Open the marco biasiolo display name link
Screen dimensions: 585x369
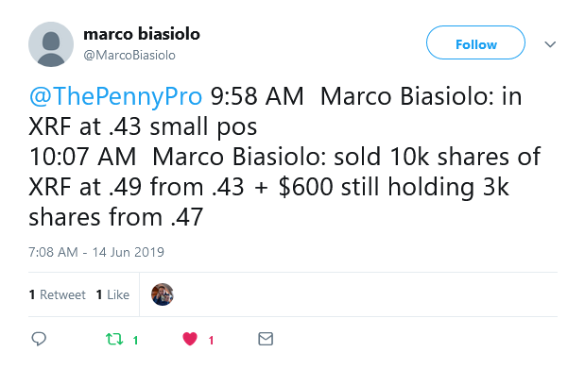coord(142,34)
